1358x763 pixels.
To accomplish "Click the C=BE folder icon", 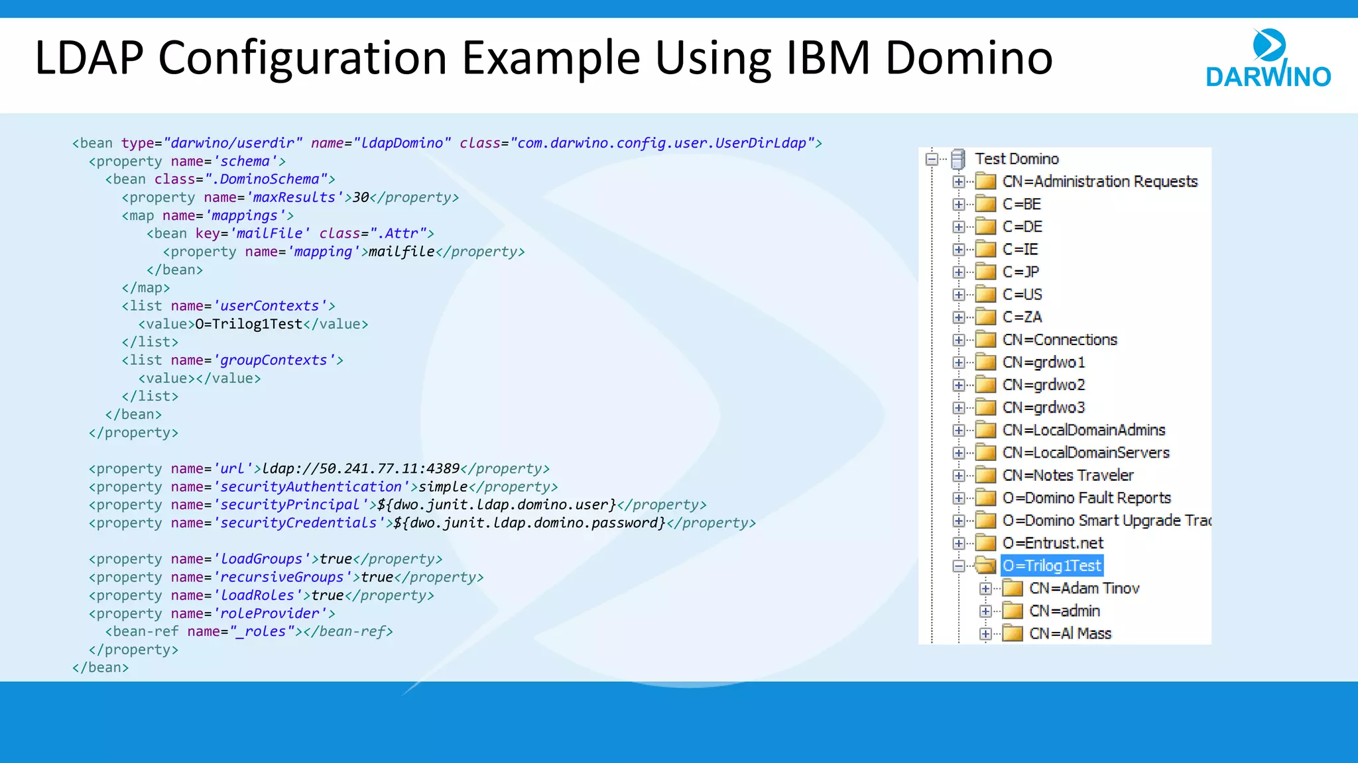I will click(x=985, y=204).
